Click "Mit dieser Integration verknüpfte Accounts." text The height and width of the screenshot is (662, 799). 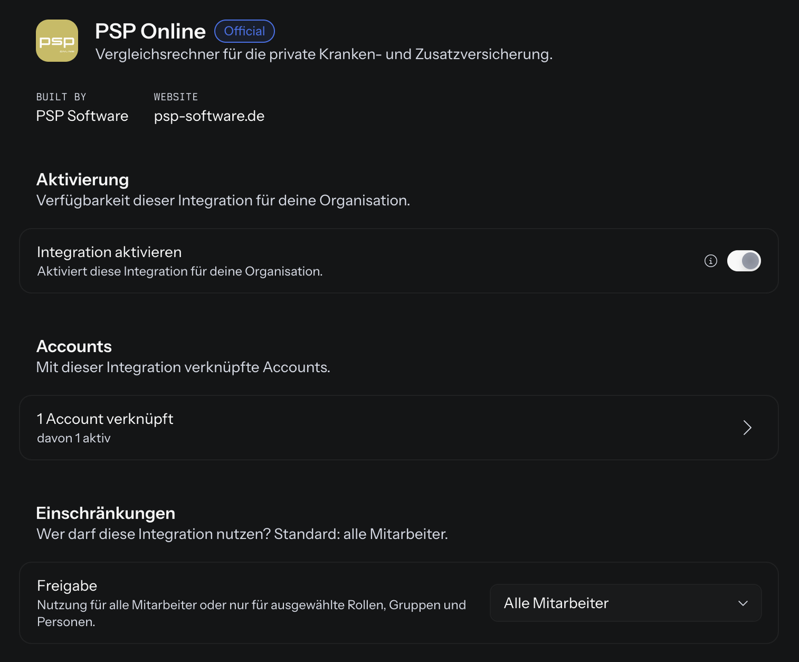(183, 367)
